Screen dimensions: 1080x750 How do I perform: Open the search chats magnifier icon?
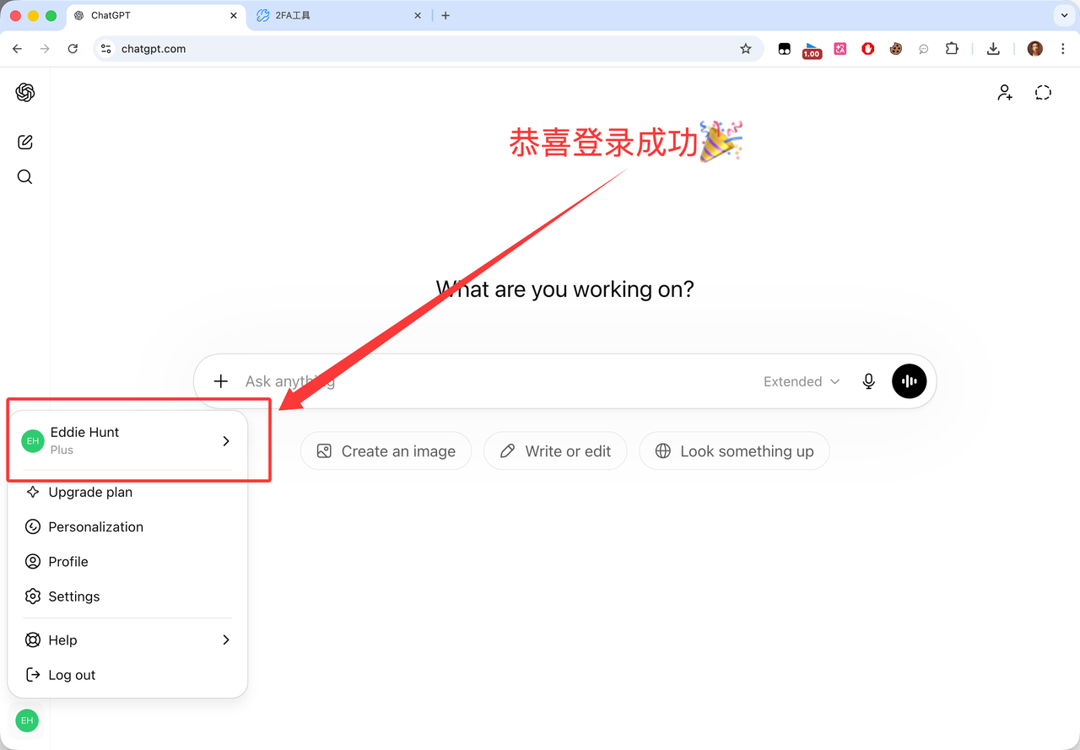coord(25,177)
